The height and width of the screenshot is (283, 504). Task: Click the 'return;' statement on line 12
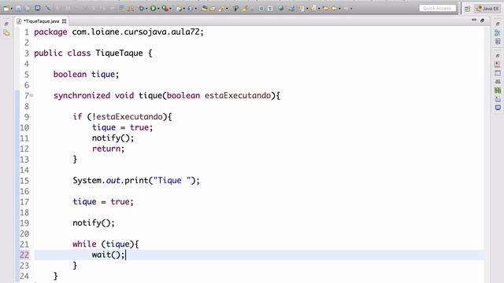click(108, 149)
